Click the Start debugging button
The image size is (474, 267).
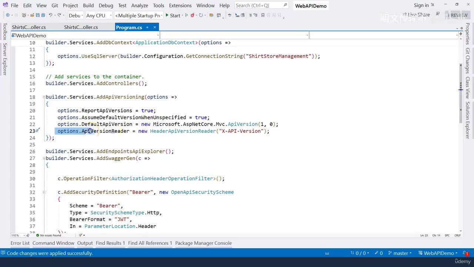[173, 15]
